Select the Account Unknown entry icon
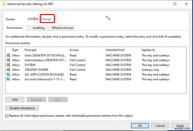The width and height of the screenshot is (193, 131). point(8,79)
